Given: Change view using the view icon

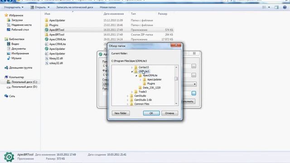Looking at the screenshot, I should pyautogui.click(x=264, y=7).
